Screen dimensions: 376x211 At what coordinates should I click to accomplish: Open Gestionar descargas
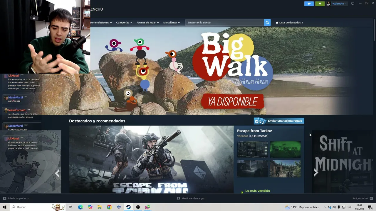point(193,198)
